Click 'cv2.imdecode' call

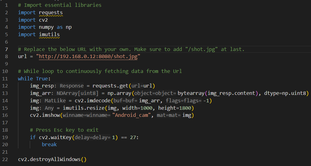pos(93,101)
